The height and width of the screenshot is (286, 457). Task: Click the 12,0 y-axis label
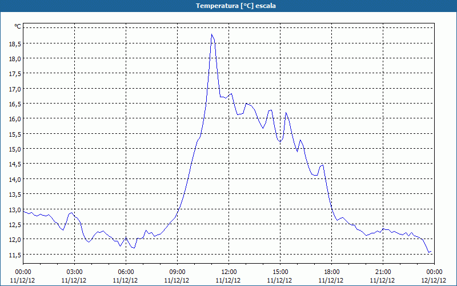[15, 240]
